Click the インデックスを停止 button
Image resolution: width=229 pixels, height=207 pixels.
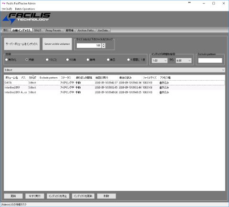[x=58, y=196]
